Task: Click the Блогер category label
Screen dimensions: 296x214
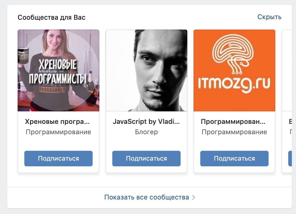Action: point(146,132)
